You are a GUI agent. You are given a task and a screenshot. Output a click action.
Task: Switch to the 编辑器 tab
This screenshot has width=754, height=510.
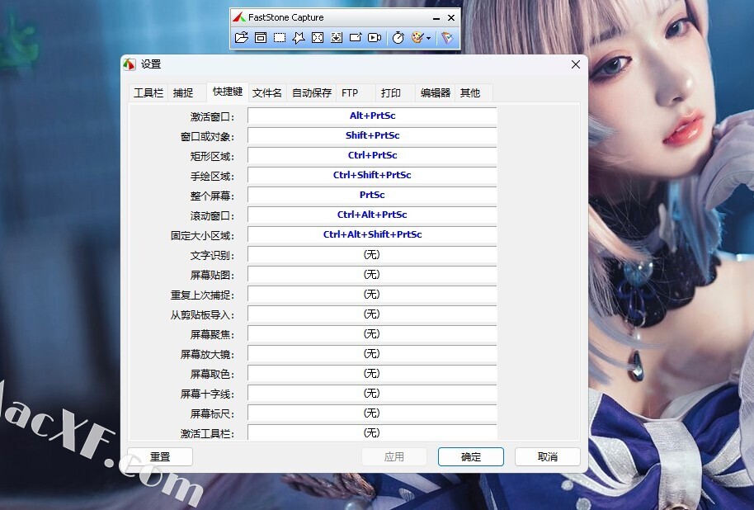click(436, 93)
